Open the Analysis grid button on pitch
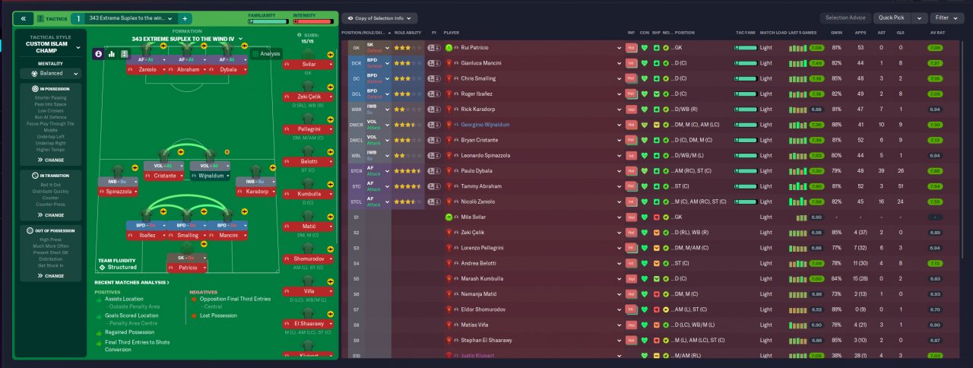The image size is (973, 368). point(266,53)
